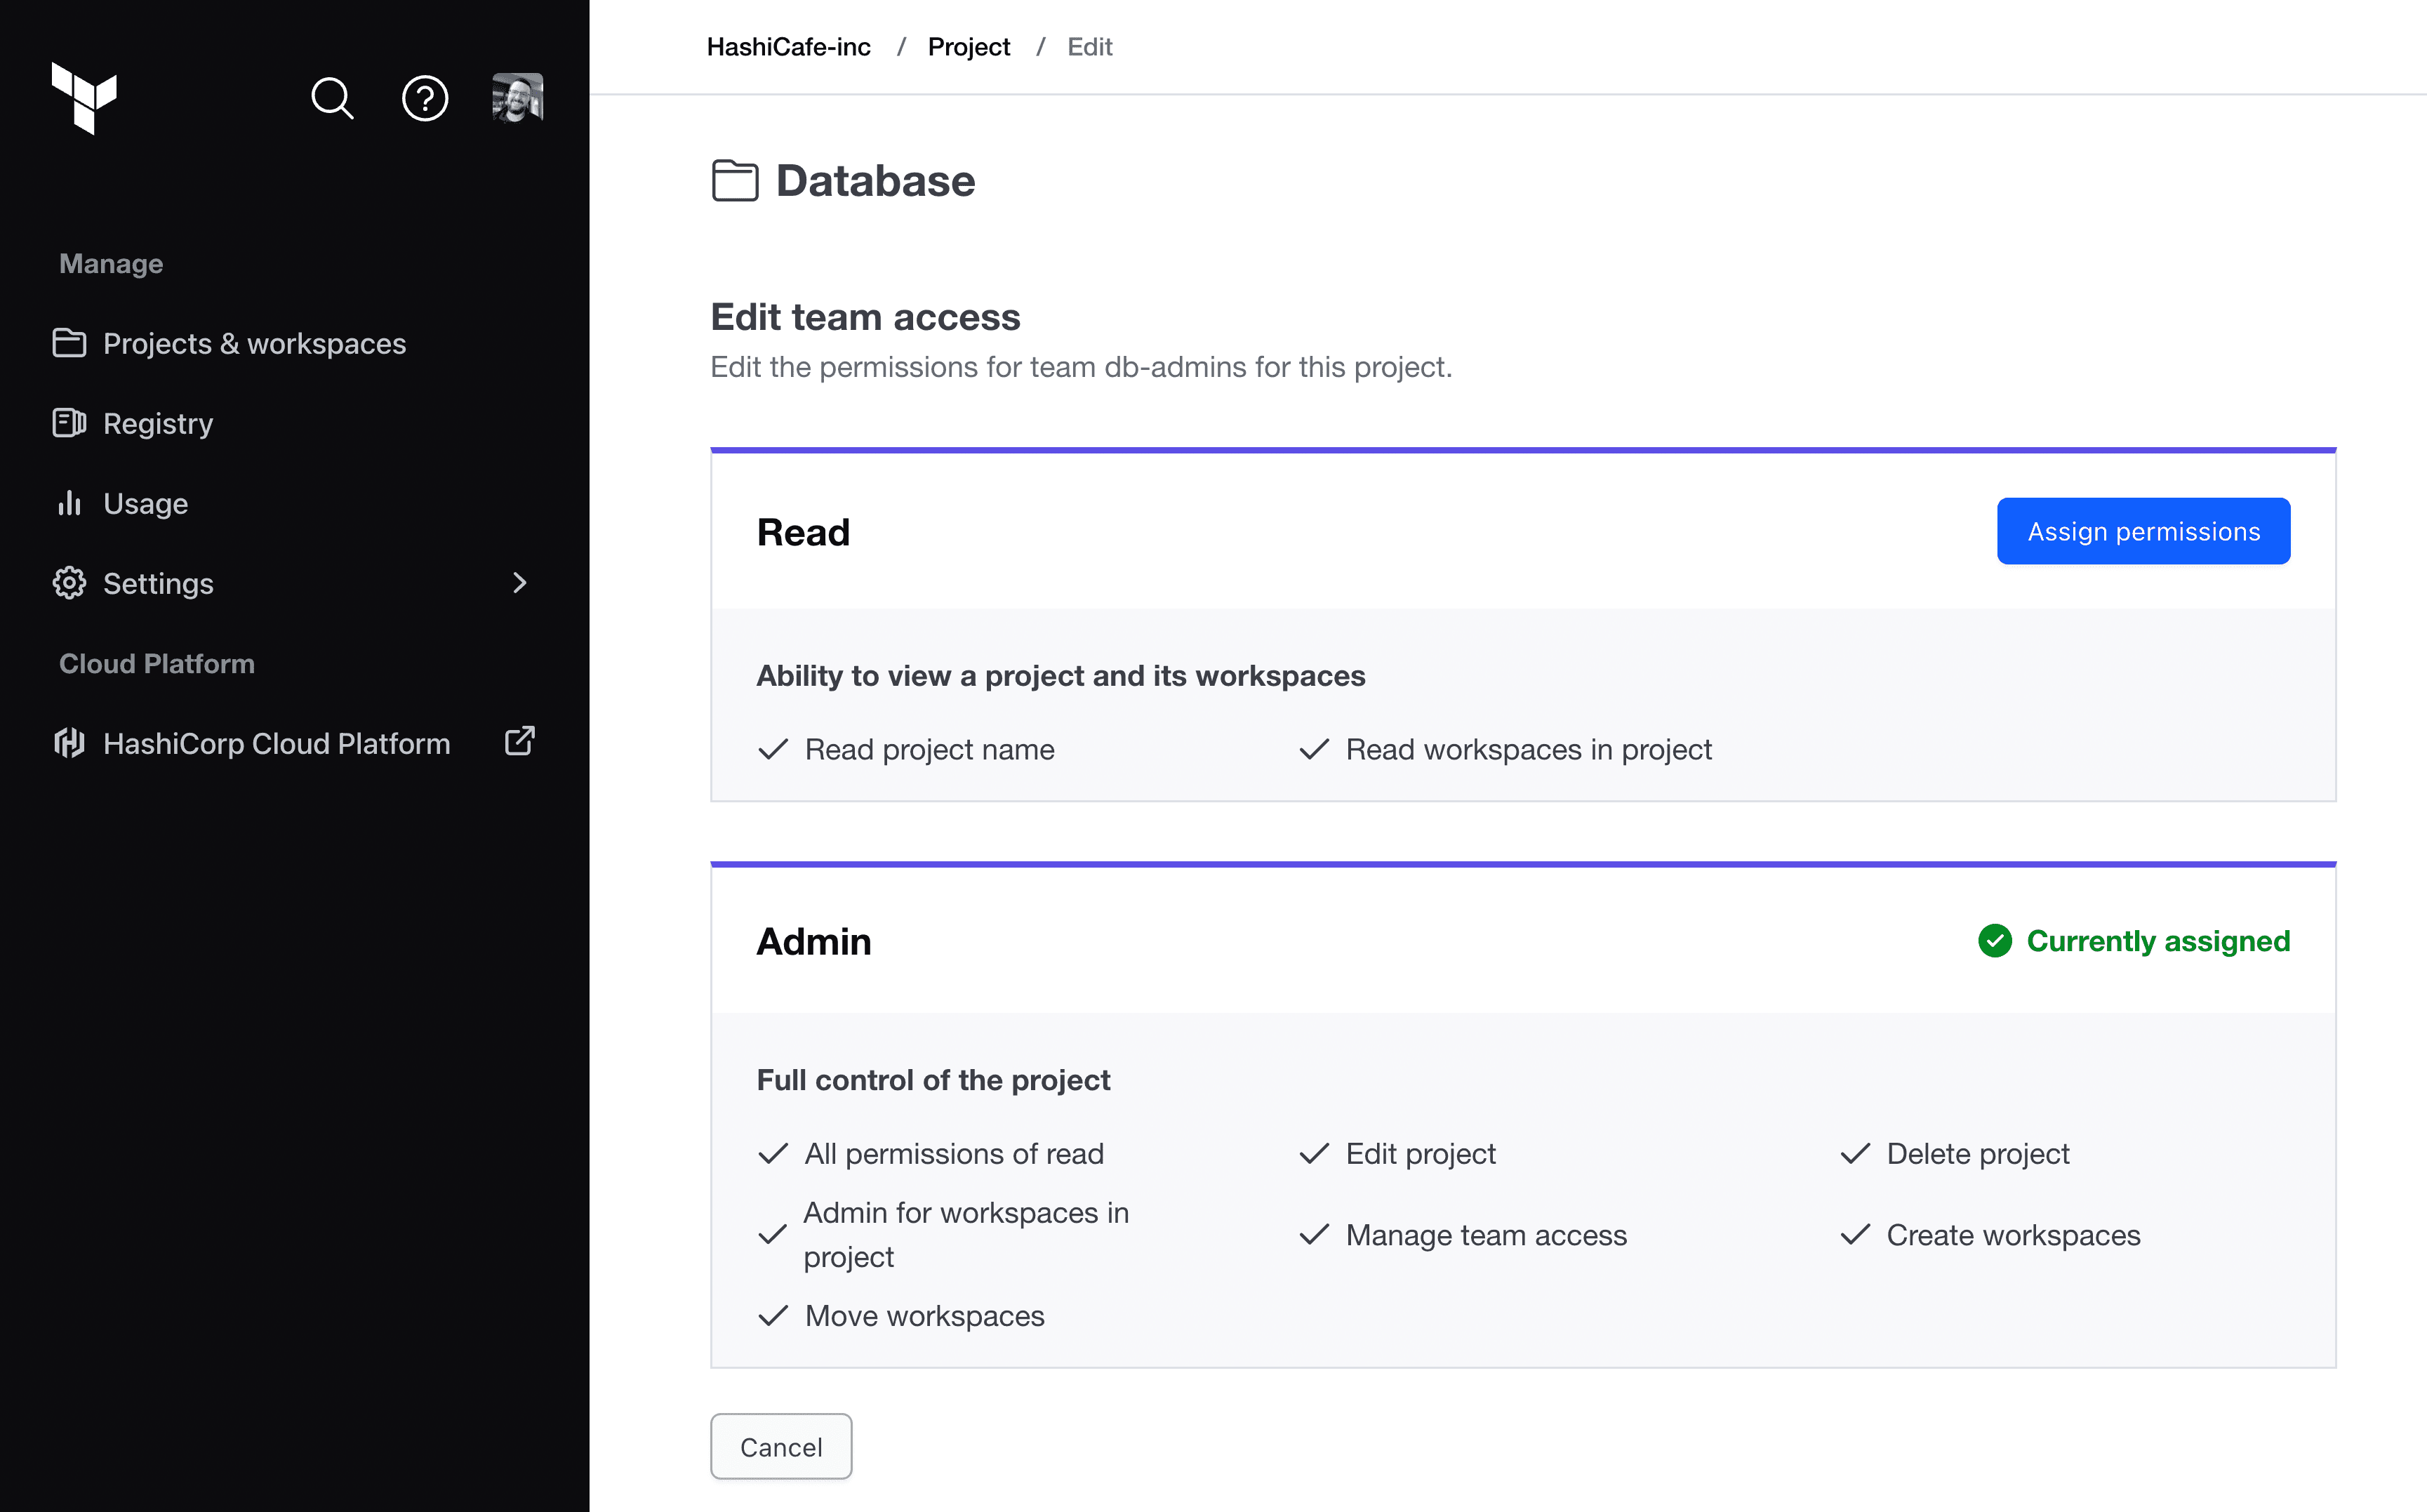Navigate to the Project breadcrumb
2427x1512 pixels.
pos(969,47)
